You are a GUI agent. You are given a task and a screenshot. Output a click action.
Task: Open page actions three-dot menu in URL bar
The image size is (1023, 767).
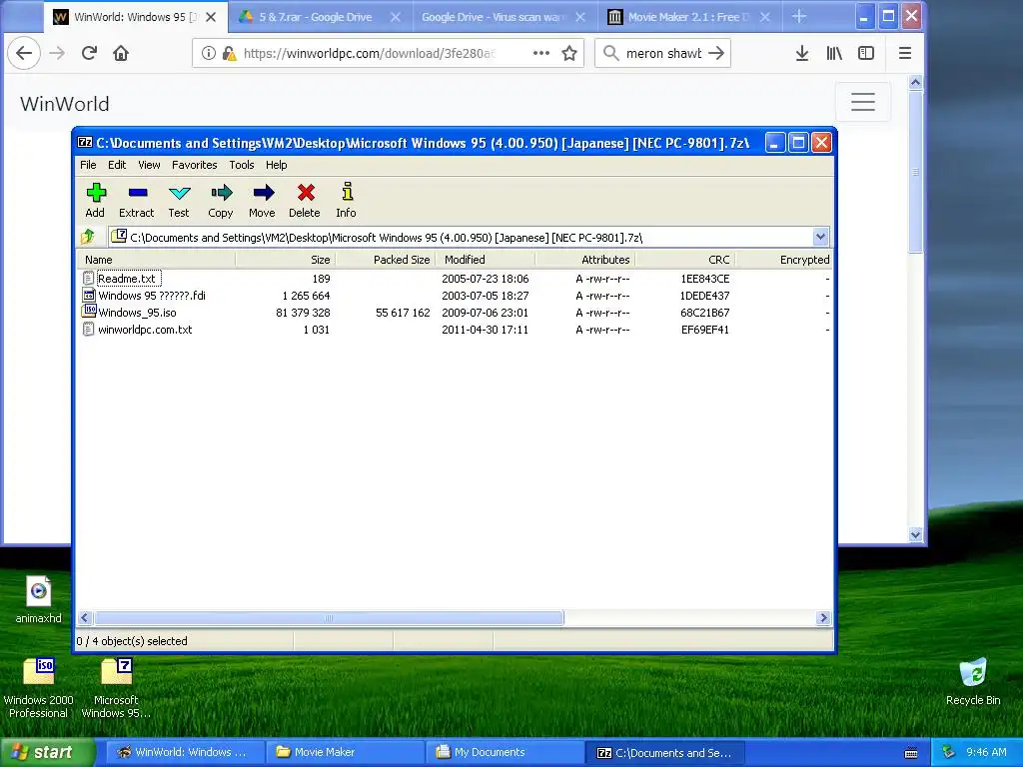click(540, 53)
